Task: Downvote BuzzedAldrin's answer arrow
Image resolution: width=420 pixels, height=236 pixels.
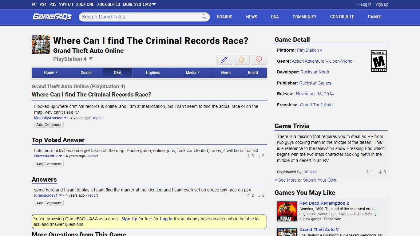Action: tap(259, 156)
